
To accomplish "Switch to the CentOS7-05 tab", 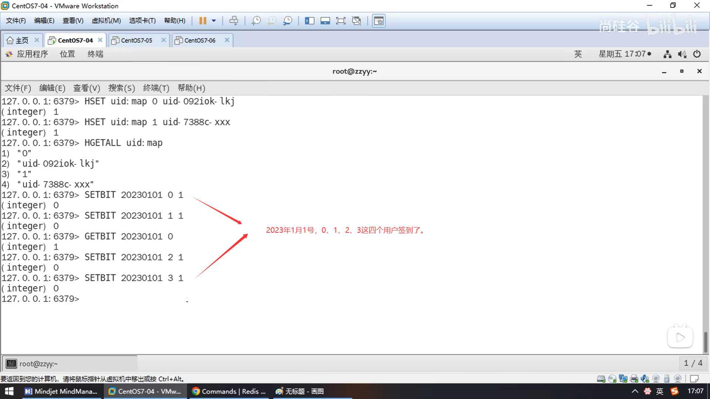I will pyautogui.click(x=136, y=40).
